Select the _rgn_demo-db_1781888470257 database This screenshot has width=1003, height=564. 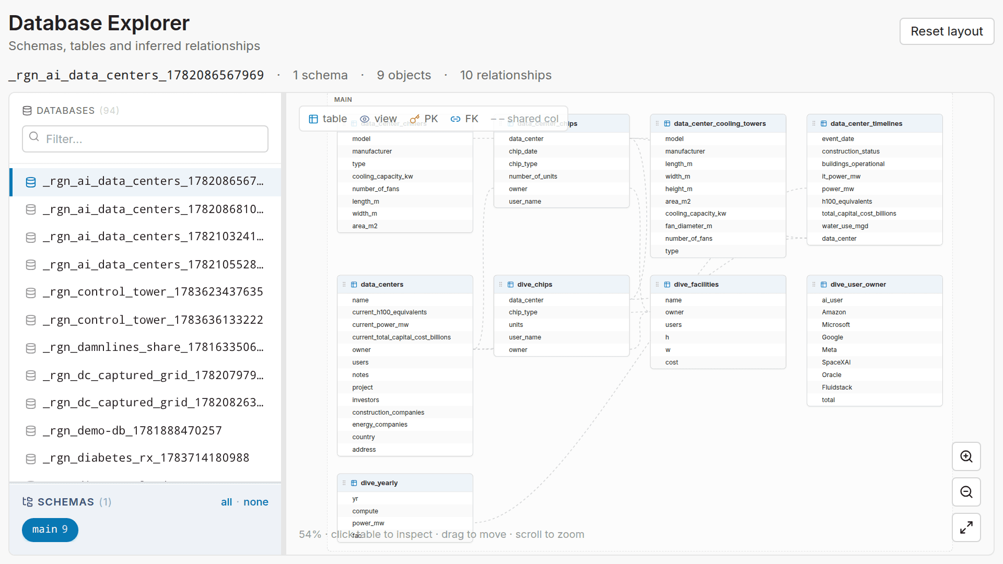tap(146, 431)
